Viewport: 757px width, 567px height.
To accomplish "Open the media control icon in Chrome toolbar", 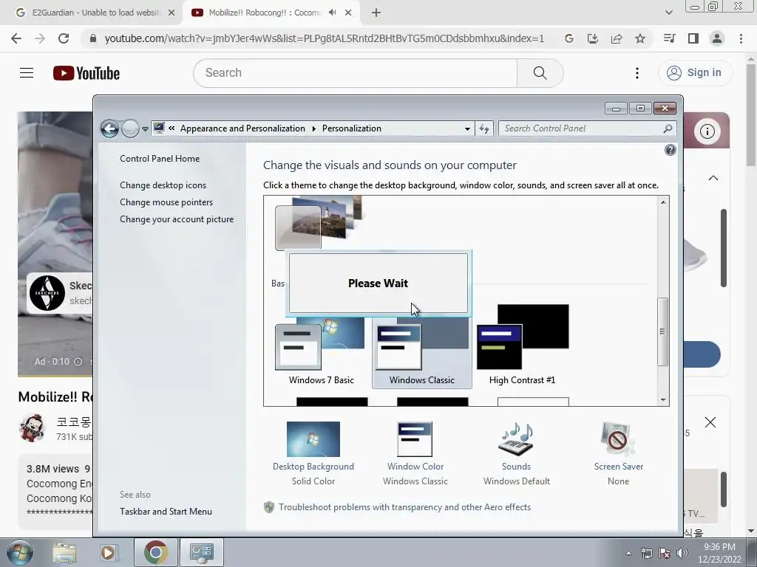I will [669, 38].
